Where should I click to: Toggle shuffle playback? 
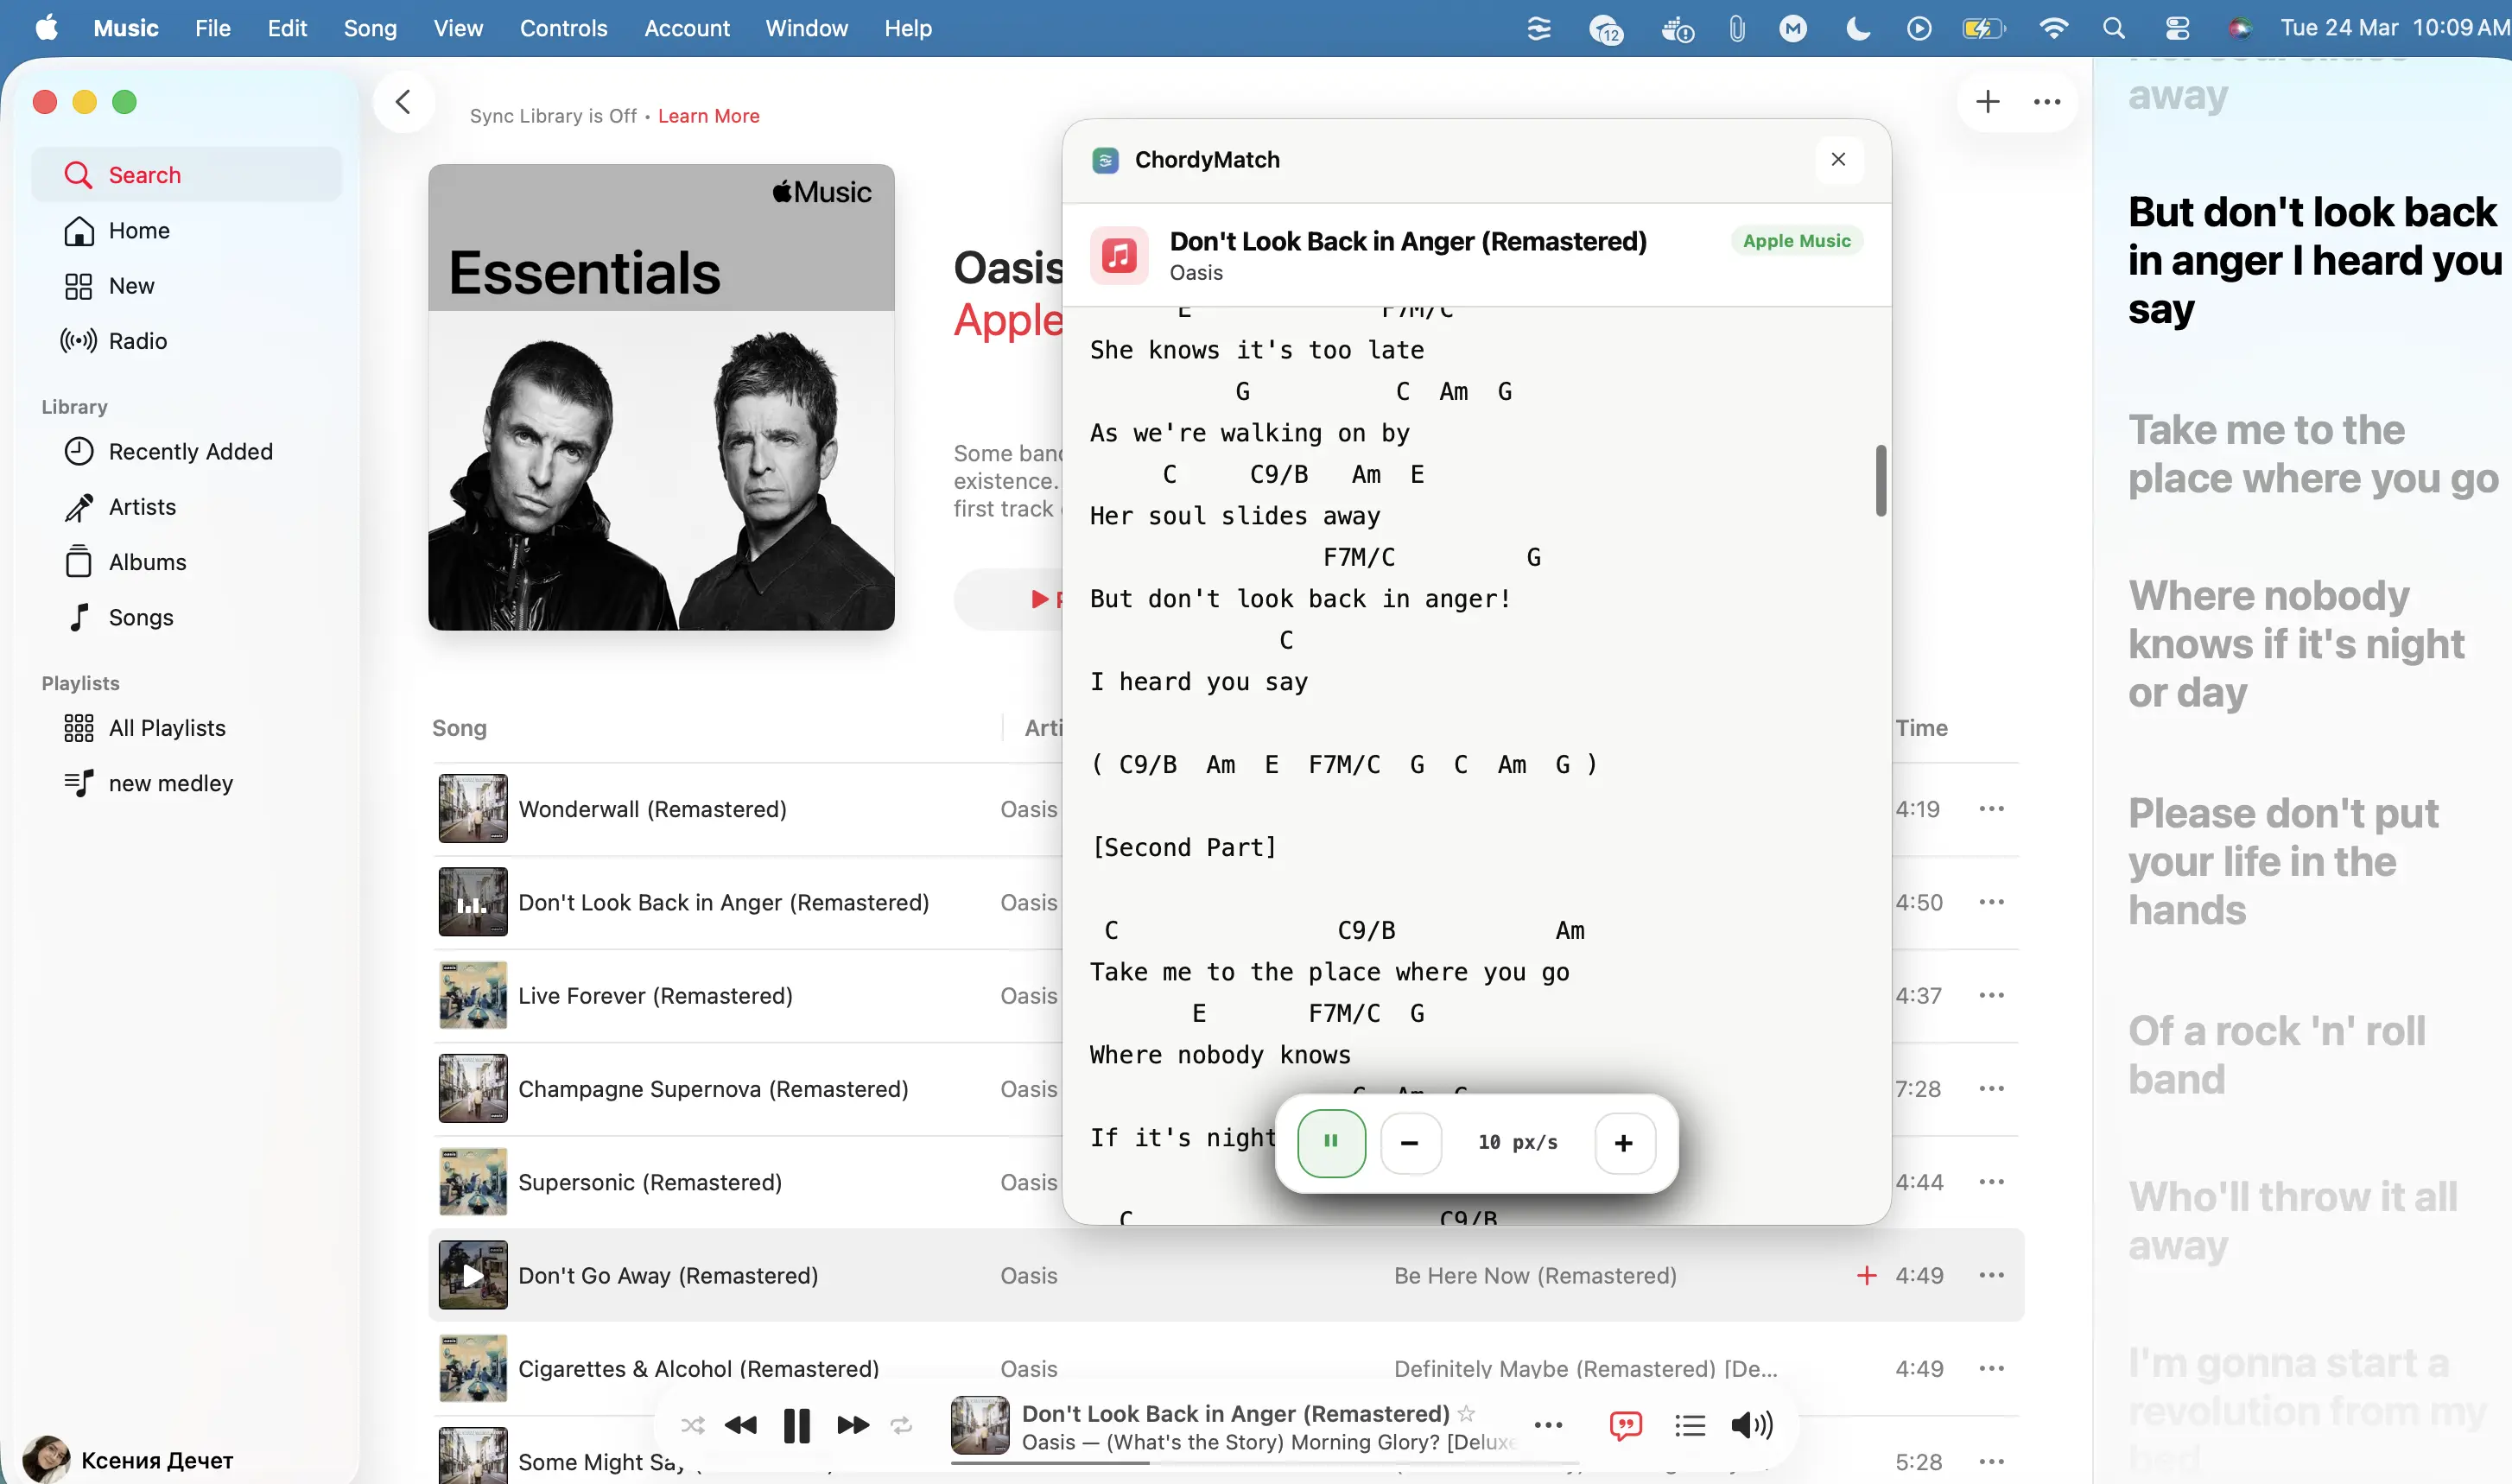[693, 1425]
